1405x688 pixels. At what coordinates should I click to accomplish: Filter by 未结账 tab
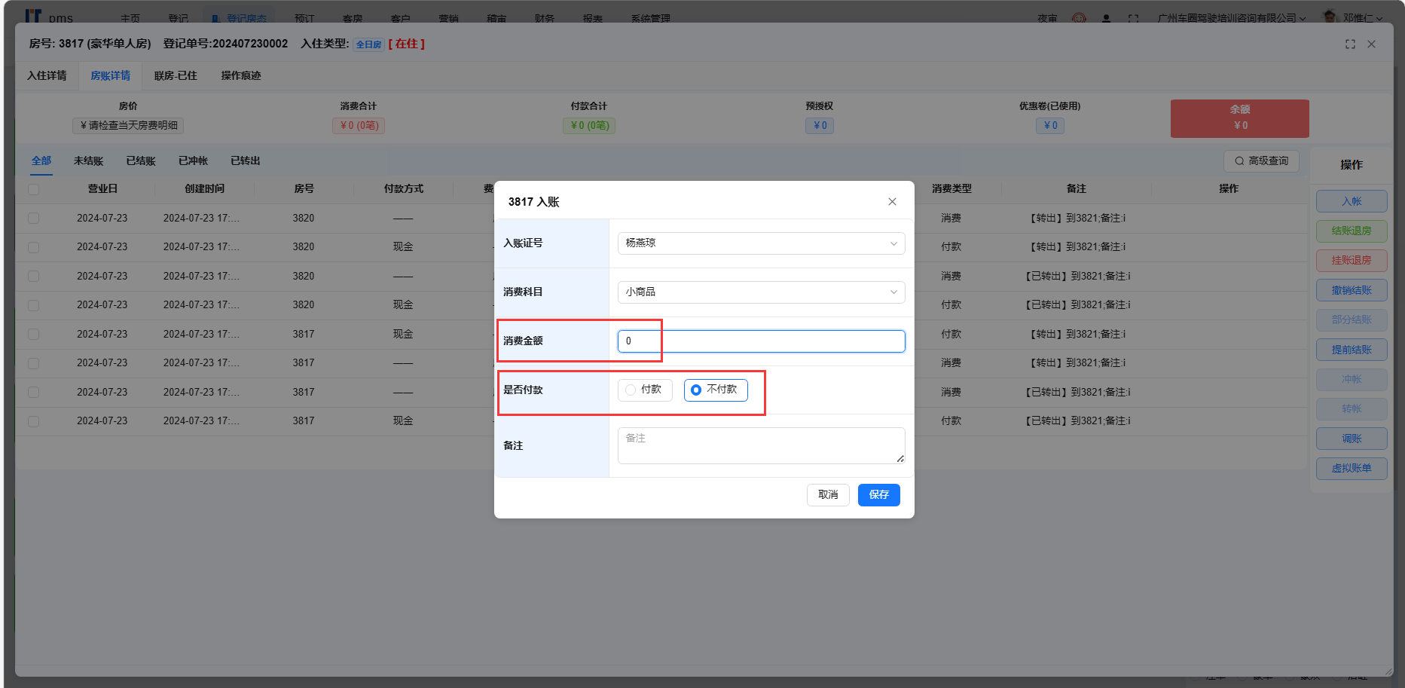pos(88,161)
